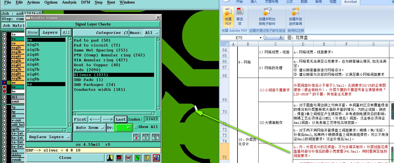Toggle the checkbox for layer v-cut
This screenshot has height=163, width=394.
point(4,120)
